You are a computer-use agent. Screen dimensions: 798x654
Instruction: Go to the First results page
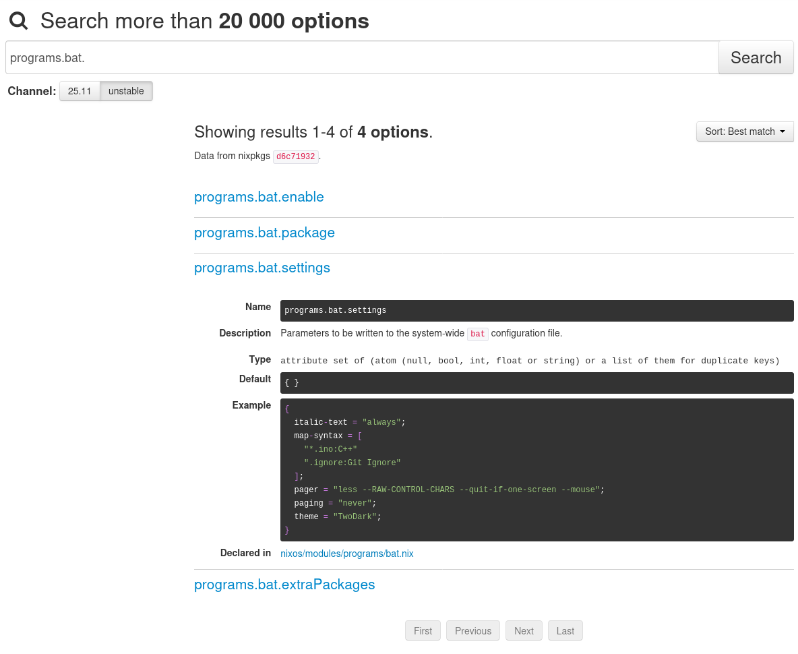pyautogui.click(x=423, y=631)
